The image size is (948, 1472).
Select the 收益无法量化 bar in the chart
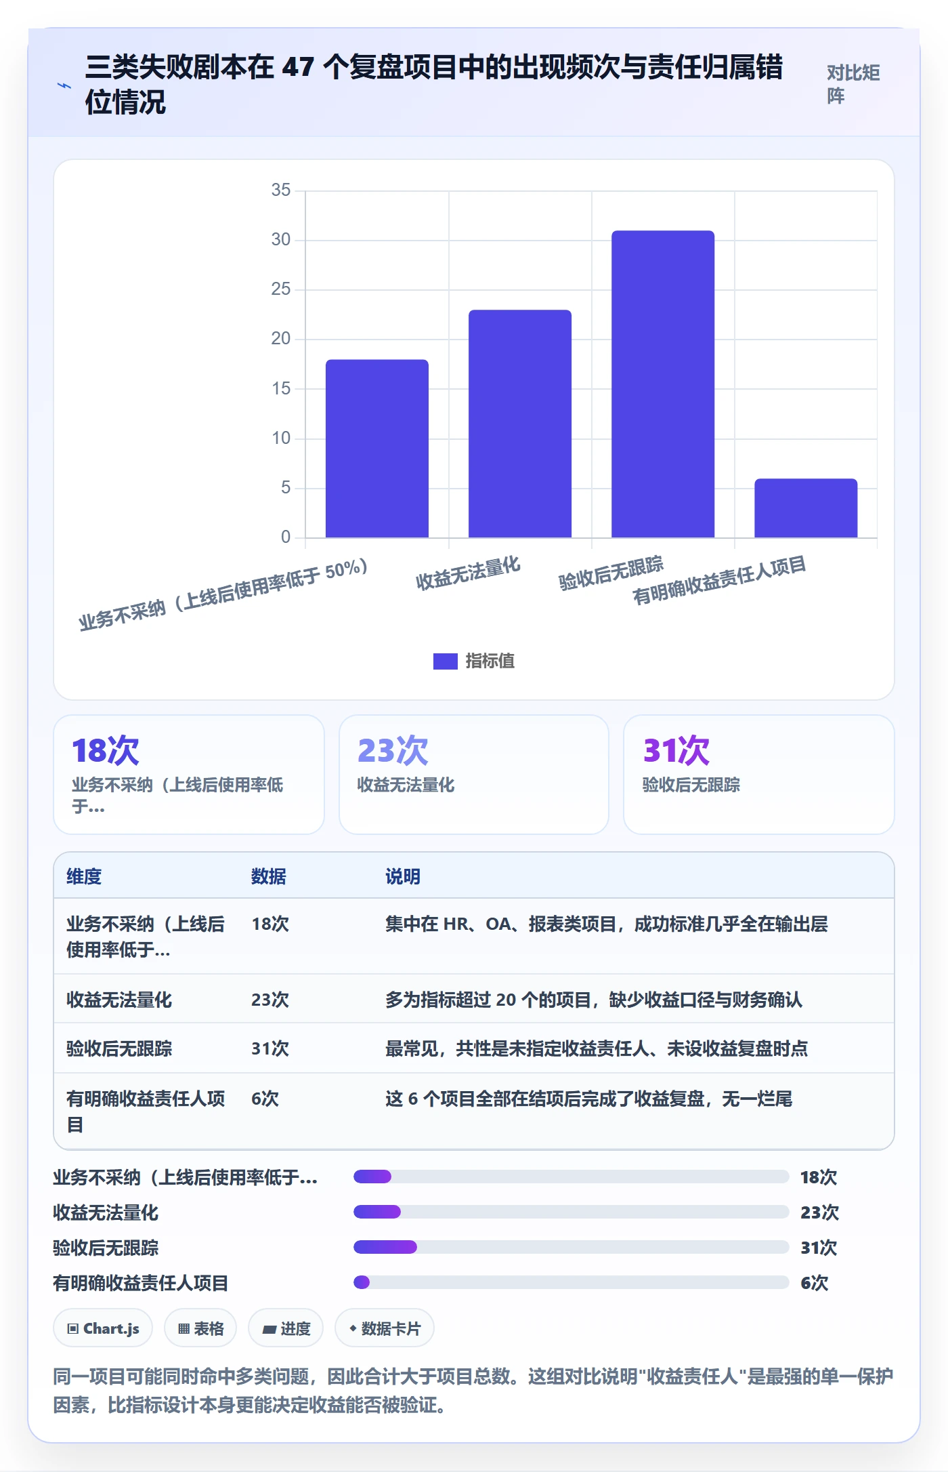coord(520,424)
